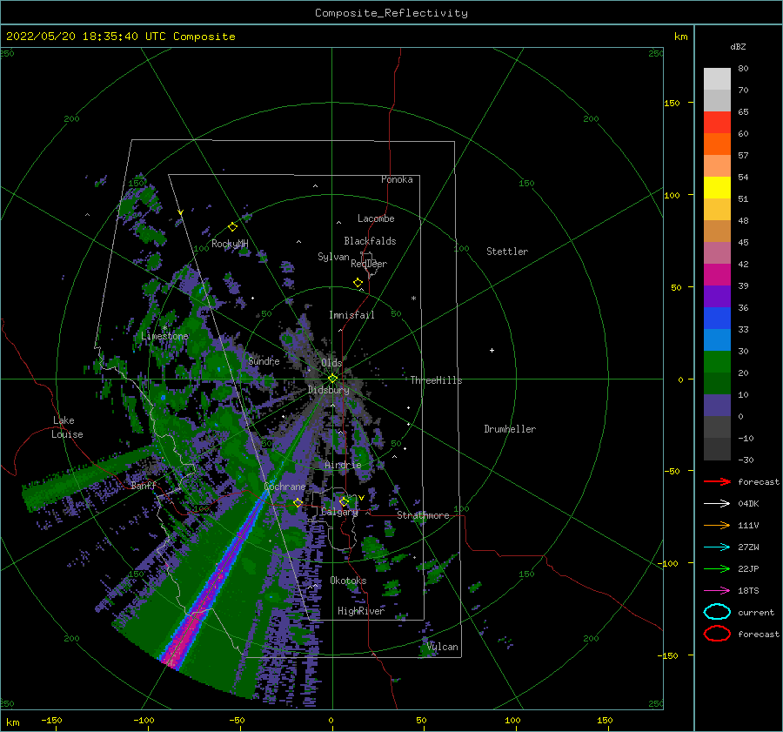Select the yellow diamond marker below Cochrane
Image resolution: width=783 pixels, height=732 pixels.
click(298, 503)
